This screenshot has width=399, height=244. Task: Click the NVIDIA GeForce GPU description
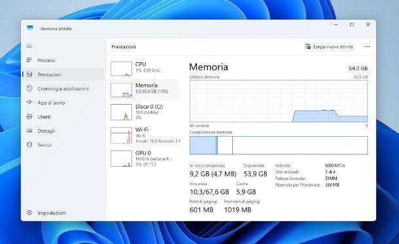coord(154,159)
